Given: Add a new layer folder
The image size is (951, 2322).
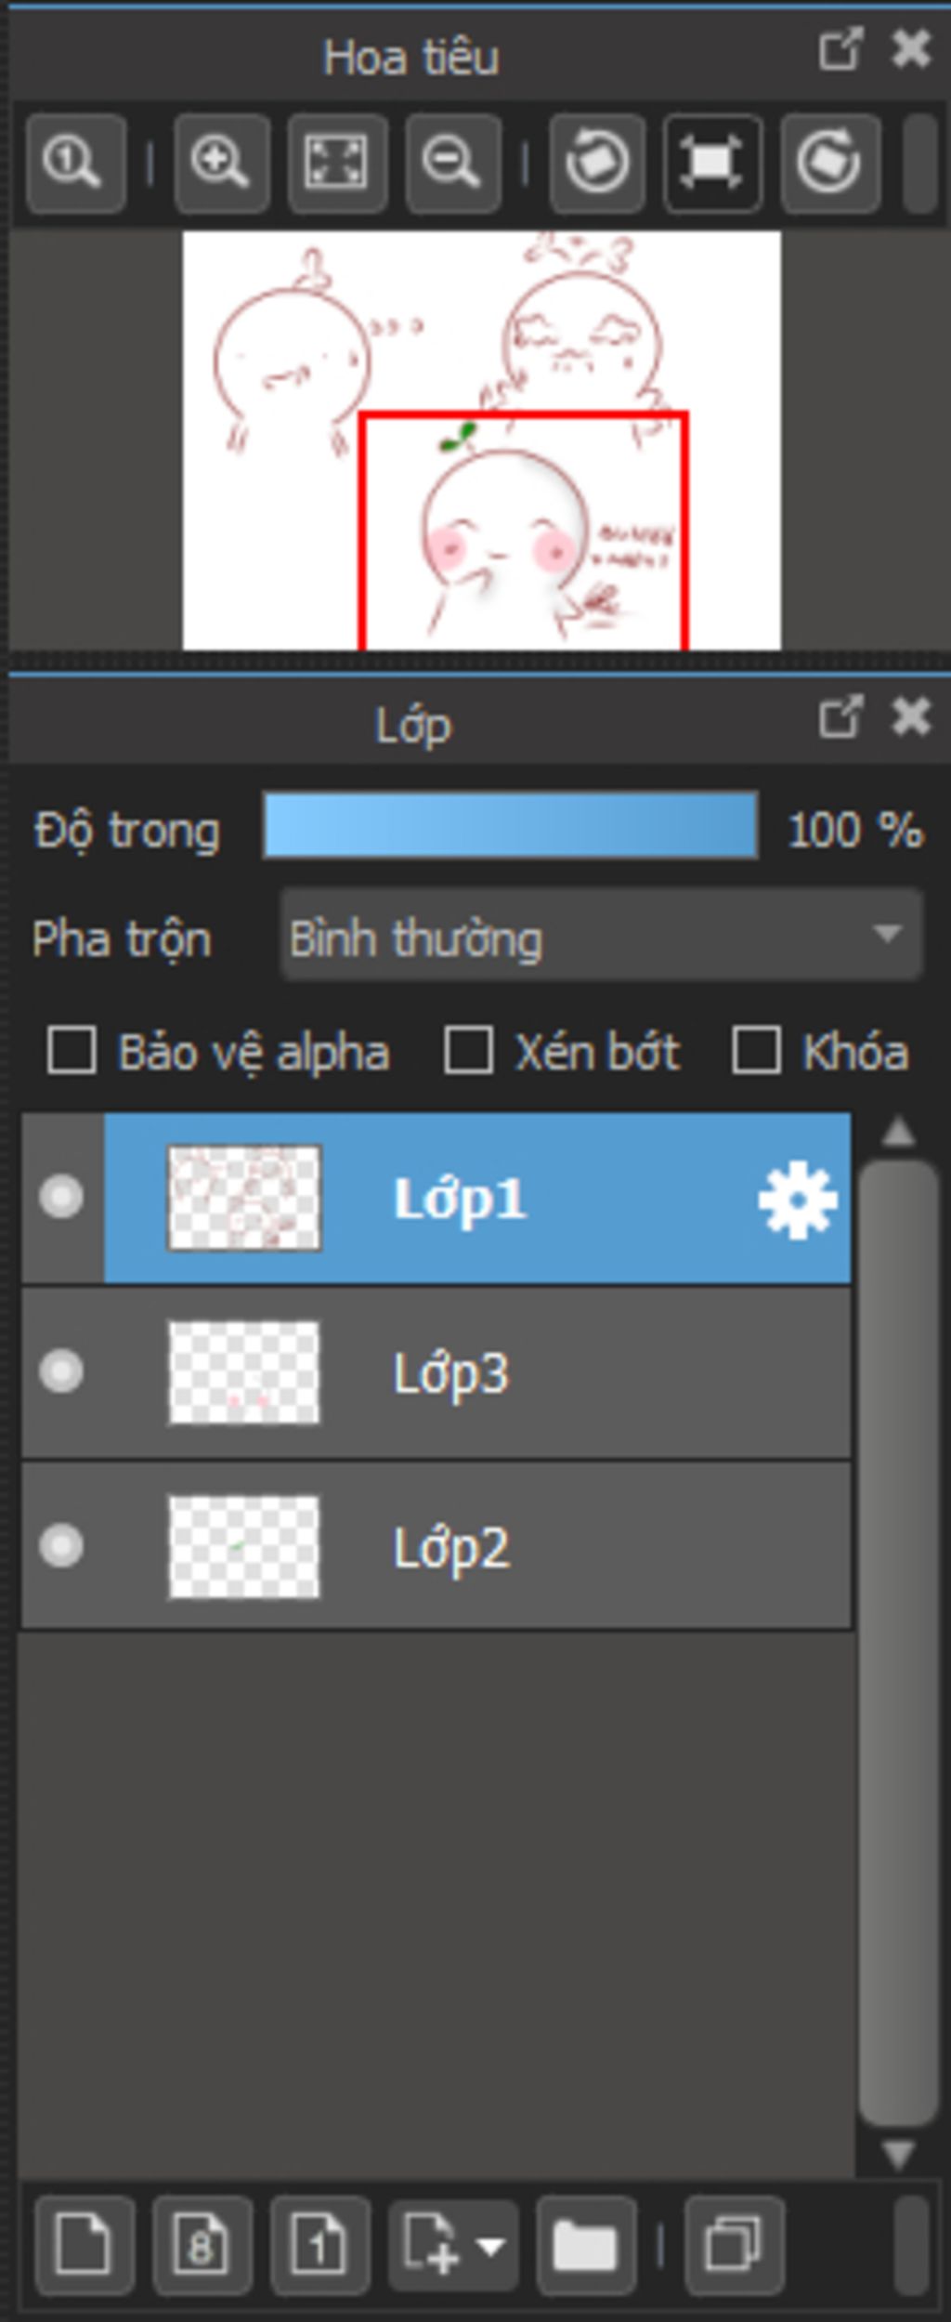Looking at the screenshot, I should pyautogui.click(x=585, y=2245).
